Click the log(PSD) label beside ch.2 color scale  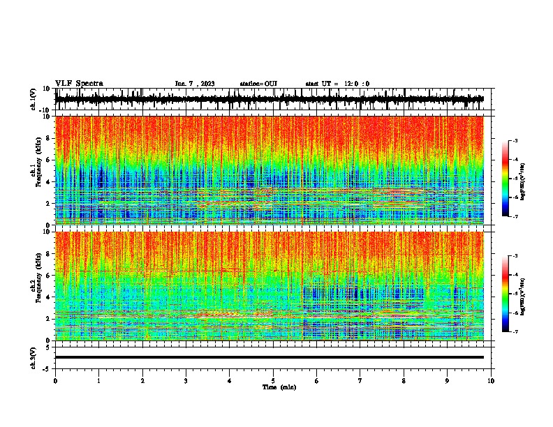(522, 297)
